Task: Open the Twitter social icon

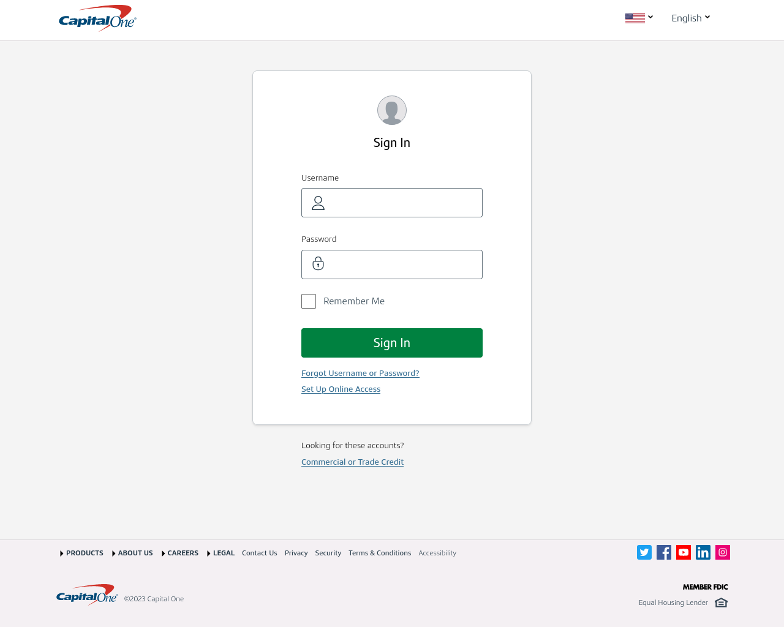Action: [x=644, y=552]
